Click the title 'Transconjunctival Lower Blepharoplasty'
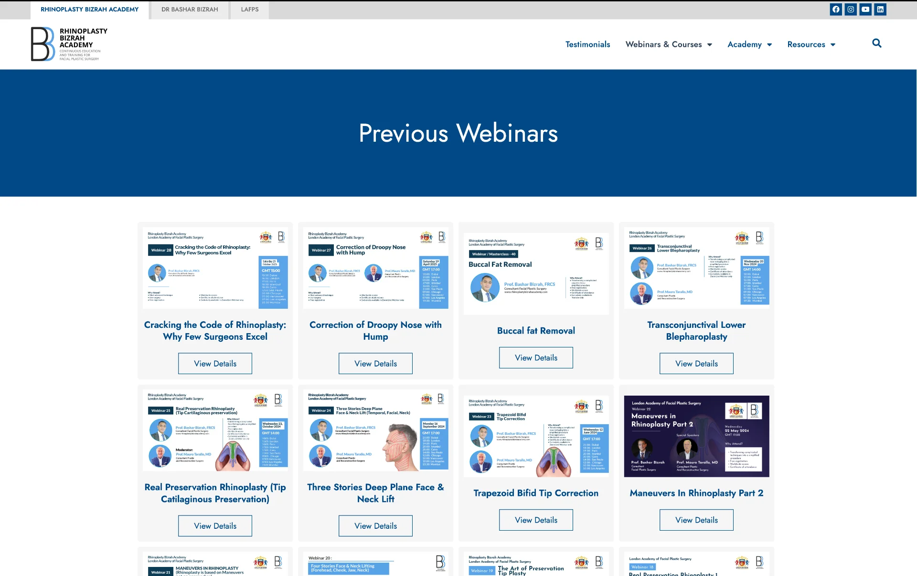The width and height of the screenshot is (917, 576). click(x=696, y=331)
